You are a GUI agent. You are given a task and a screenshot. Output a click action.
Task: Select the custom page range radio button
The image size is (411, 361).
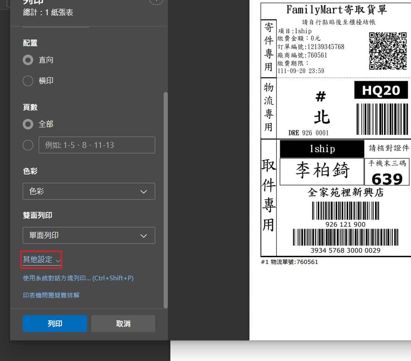[28, 145]
